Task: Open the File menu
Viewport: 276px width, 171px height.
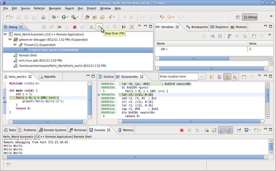Action: (x=6, y=8)
